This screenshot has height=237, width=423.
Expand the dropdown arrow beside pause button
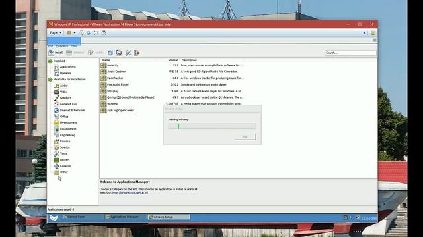point(75,33)
